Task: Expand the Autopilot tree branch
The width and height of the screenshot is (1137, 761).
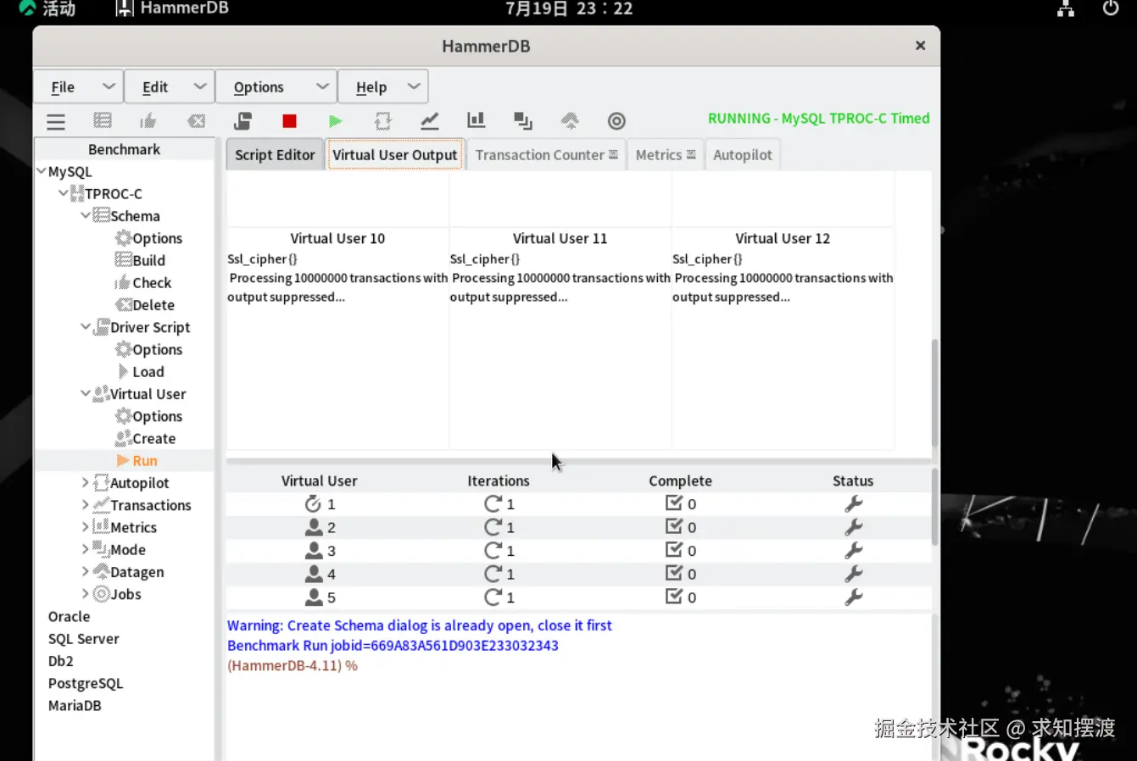Action: [86, 482]
